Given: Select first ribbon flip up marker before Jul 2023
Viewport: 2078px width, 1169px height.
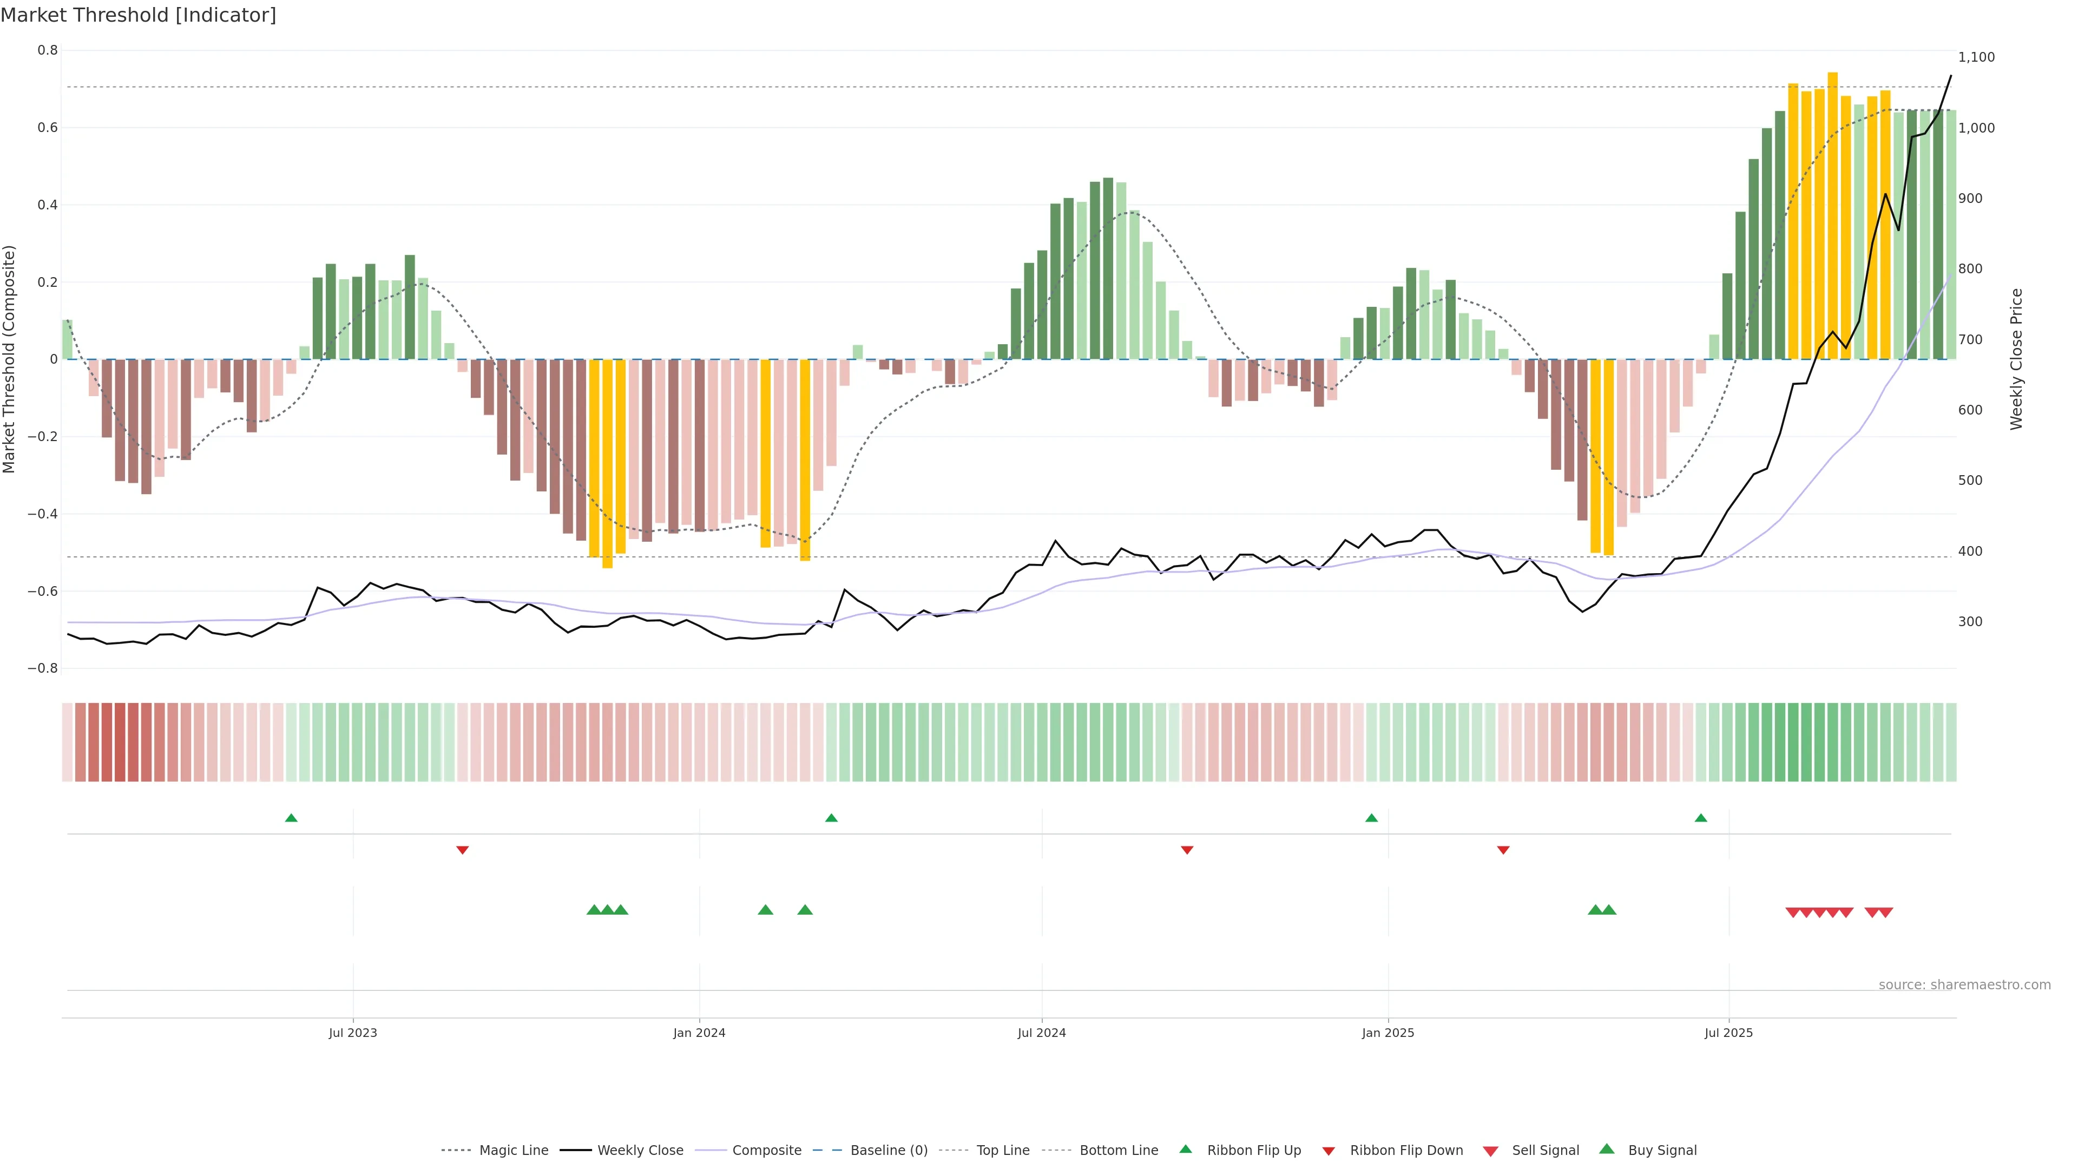Looking at the screenshot, I should pyautogui.click(x=291, y=818).
